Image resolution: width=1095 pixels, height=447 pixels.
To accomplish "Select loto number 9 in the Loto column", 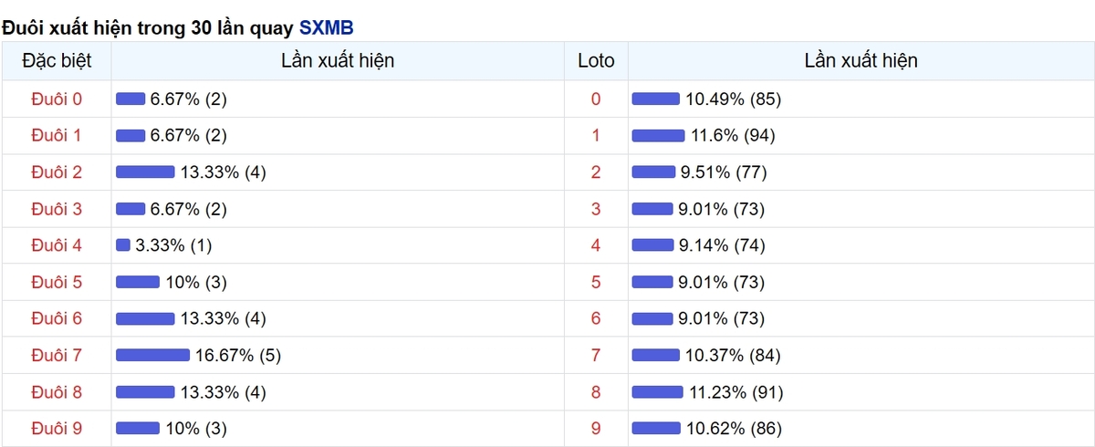I will [x=596, y=428].
